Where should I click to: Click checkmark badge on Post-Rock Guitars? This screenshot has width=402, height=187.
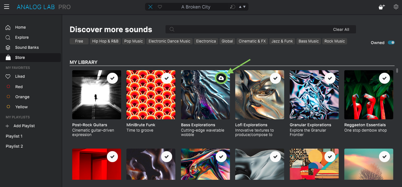tap(112, 78)
